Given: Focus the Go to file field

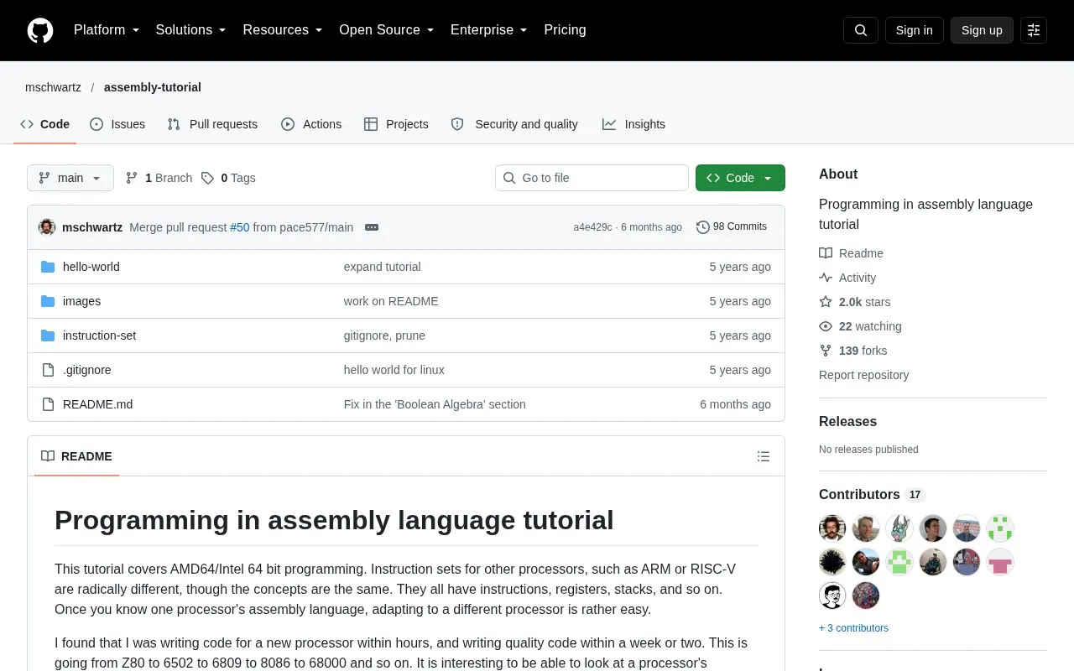Looking at the screenshot, I should pyautogui.click(x=592, y=178).
